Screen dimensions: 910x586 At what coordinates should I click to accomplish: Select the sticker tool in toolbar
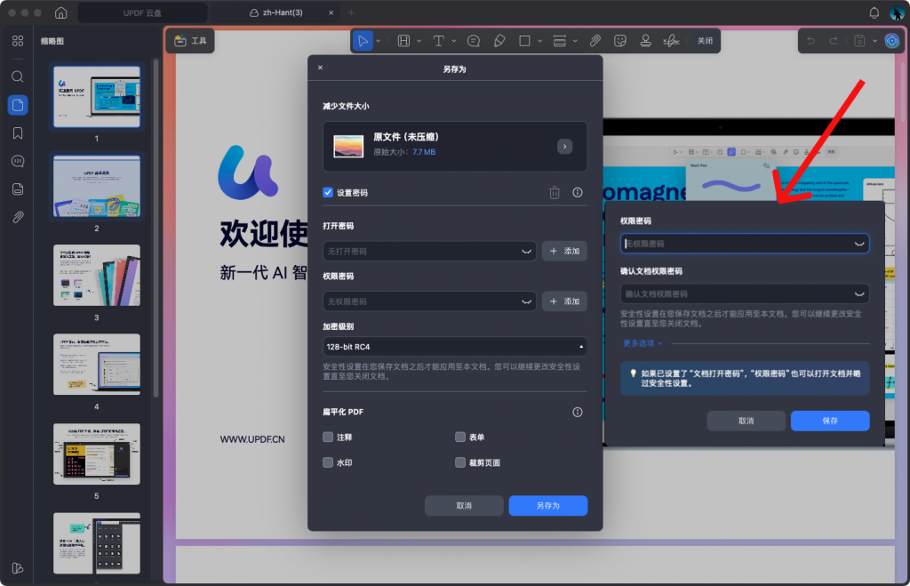[x=620, y=41]
